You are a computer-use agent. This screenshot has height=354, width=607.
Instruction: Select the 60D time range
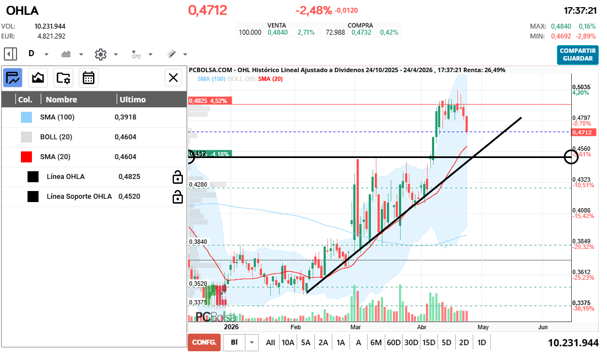pos(393,343)
